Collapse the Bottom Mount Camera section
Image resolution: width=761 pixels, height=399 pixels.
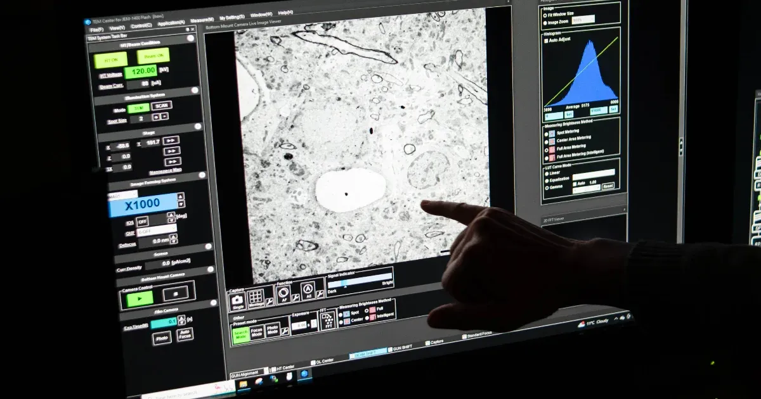[211, 270]
